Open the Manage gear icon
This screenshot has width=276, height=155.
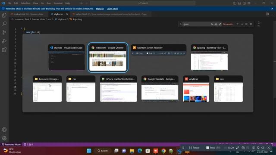4,138
